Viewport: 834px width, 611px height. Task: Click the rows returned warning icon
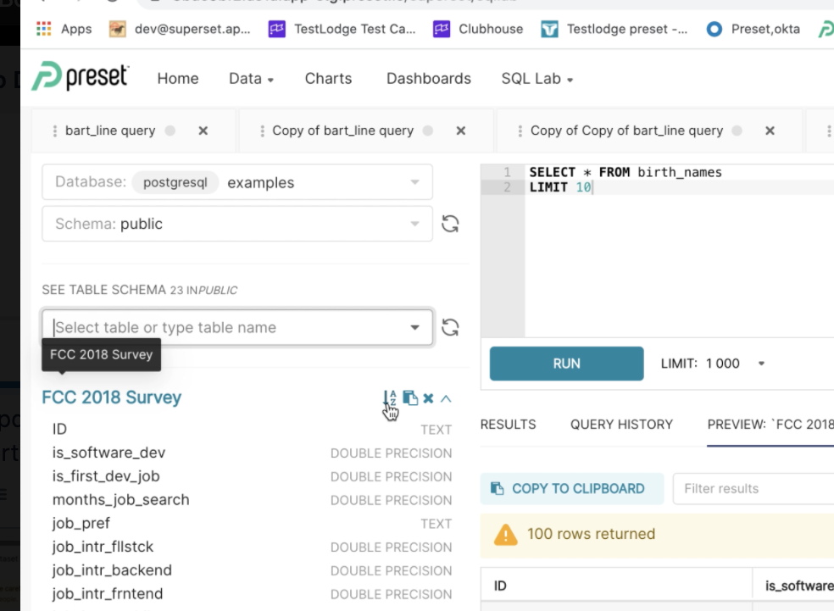[x=505, y=535]
